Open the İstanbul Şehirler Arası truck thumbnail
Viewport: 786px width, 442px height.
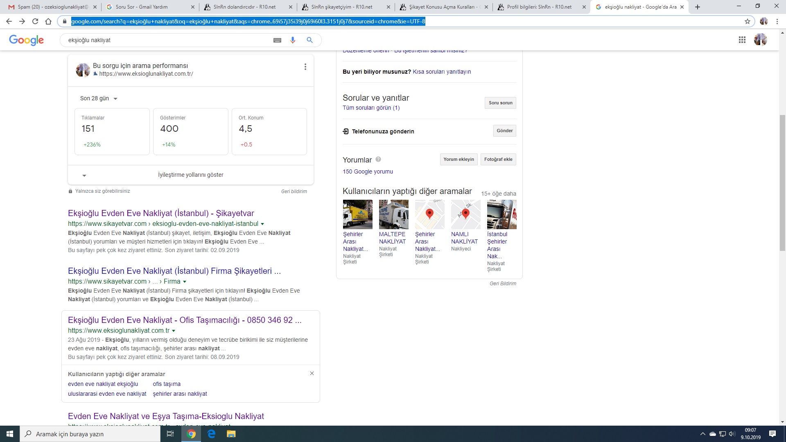pyautogui.click(x=502, y=214)
